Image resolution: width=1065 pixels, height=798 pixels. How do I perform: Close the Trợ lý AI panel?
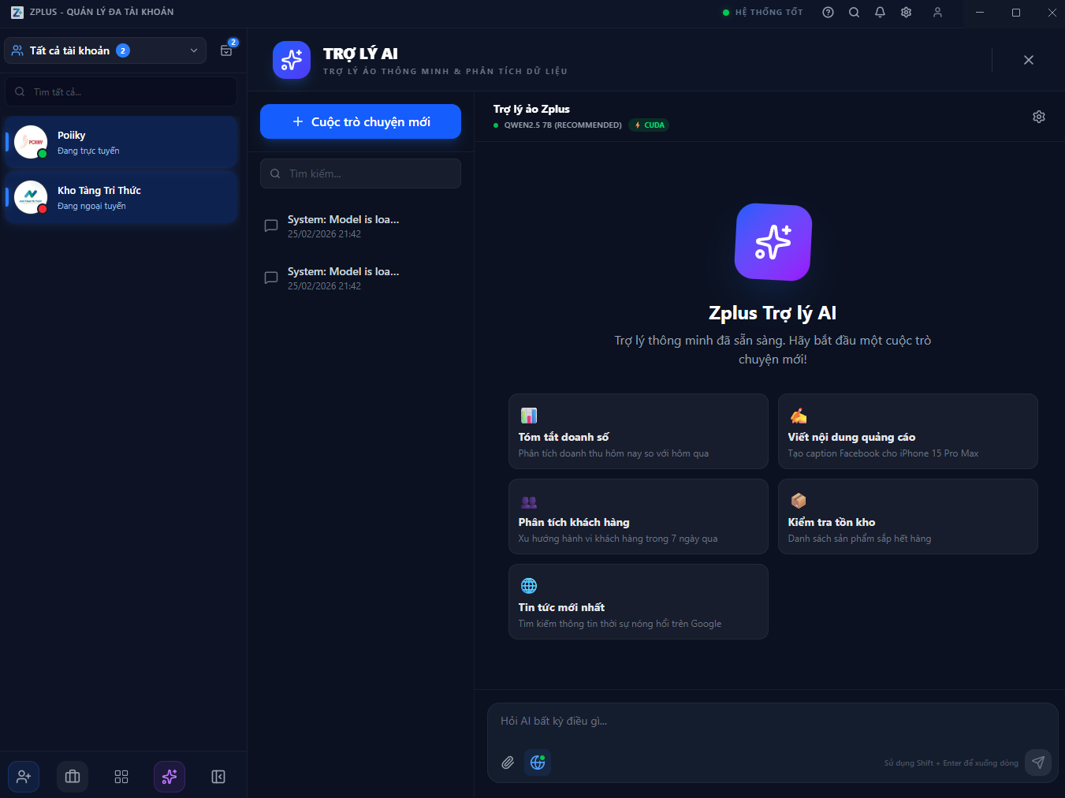1028,60
